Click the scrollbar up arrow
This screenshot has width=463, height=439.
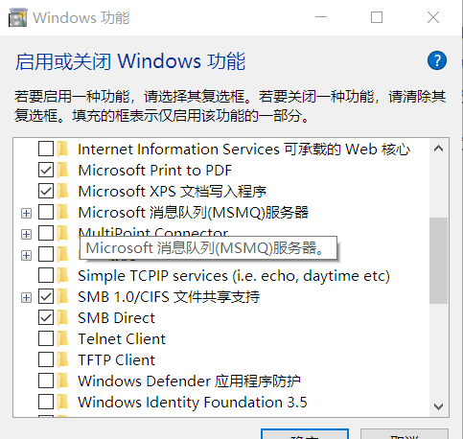[438, 149]
